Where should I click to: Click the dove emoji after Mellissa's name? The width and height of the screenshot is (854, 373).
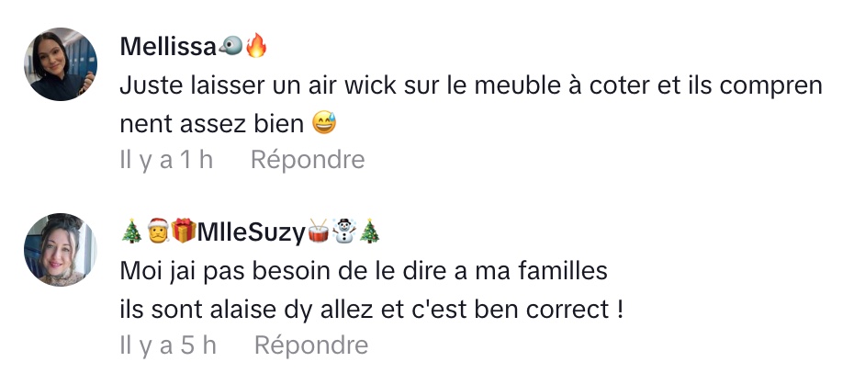tap(230, 46)
